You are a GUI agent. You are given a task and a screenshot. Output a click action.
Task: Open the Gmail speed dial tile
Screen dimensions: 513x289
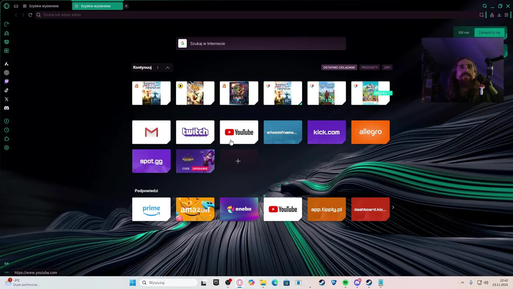[151, 132]
